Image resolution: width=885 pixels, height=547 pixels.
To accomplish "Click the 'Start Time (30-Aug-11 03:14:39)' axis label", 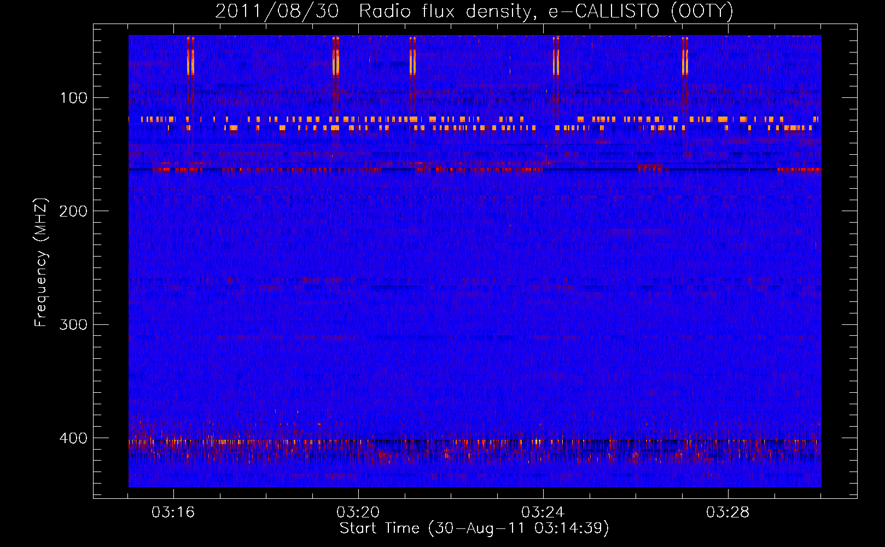I will coord(474,528).
